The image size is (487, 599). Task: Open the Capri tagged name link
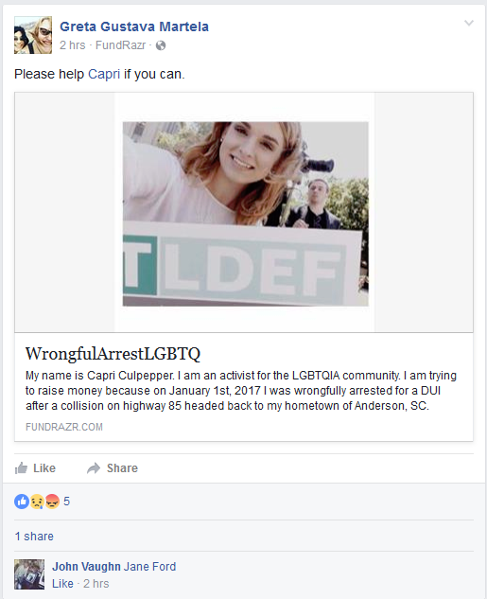(104, 74)
